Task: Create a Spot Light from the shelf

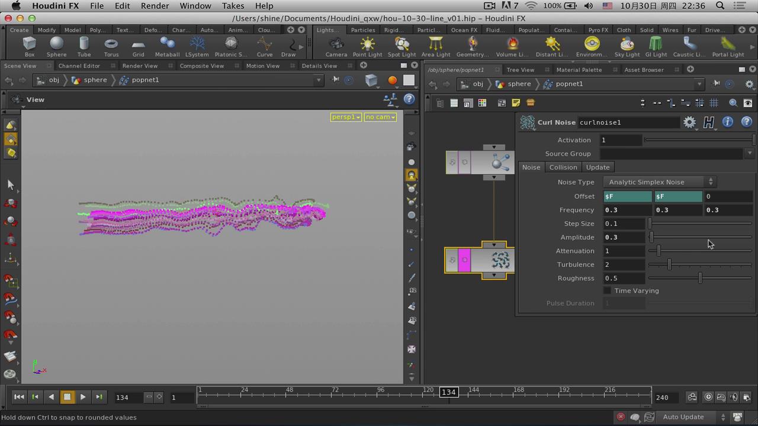Action: pyautogui.click(x=402, y=46)
